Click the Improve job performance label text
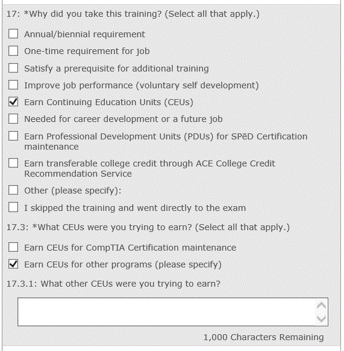Viewport: 344px width, 351px height. [x=142, y=85]
